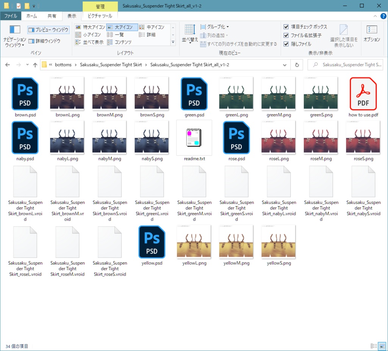
Task: Open recent locations dropdown arrow
Action: pyautogui.click(x=27, y=65)
